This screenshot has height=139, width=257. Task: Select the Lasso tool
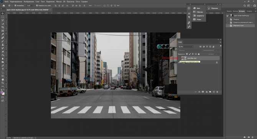pos(3,20)
